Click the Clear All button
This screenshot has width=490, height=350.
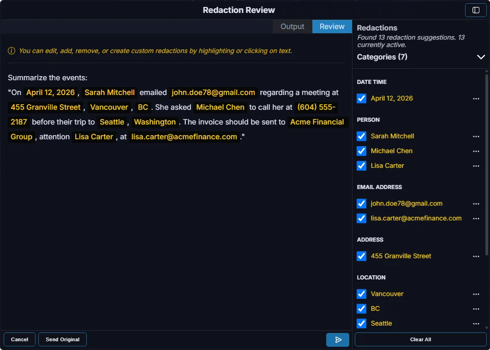point(420,339)
